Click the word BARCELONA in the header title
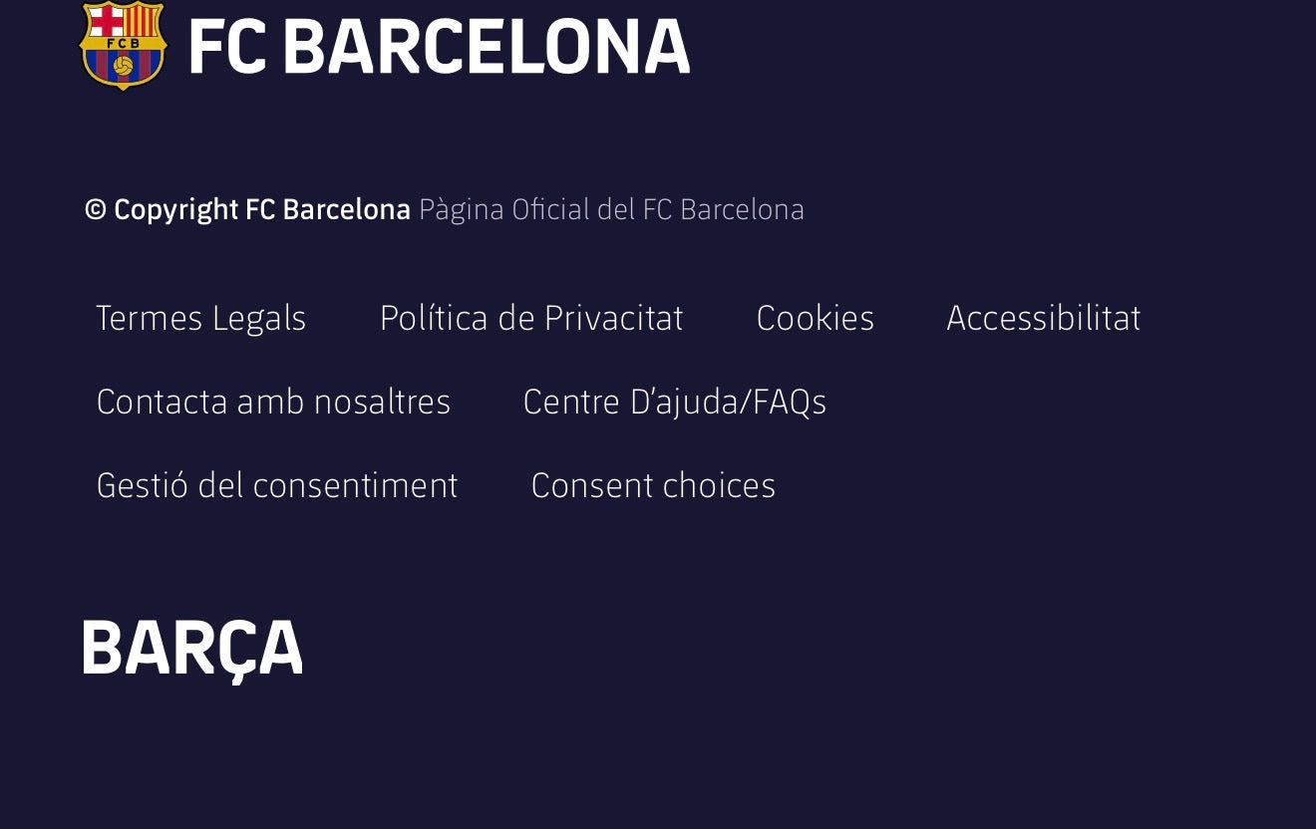 (486, 47)
